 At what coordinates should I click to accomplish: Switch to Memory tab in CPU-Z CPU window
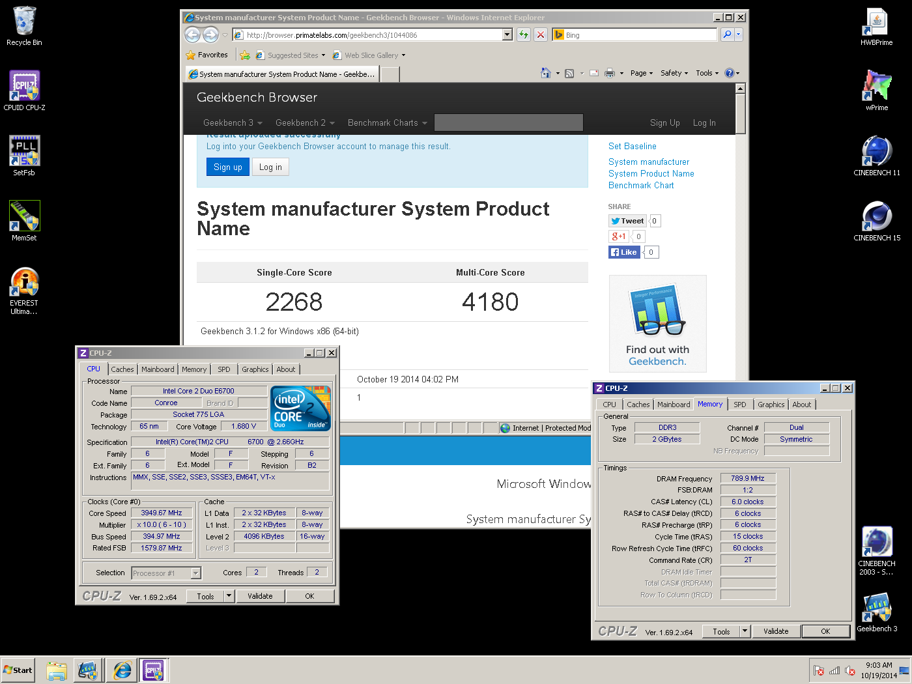[194, 369]
